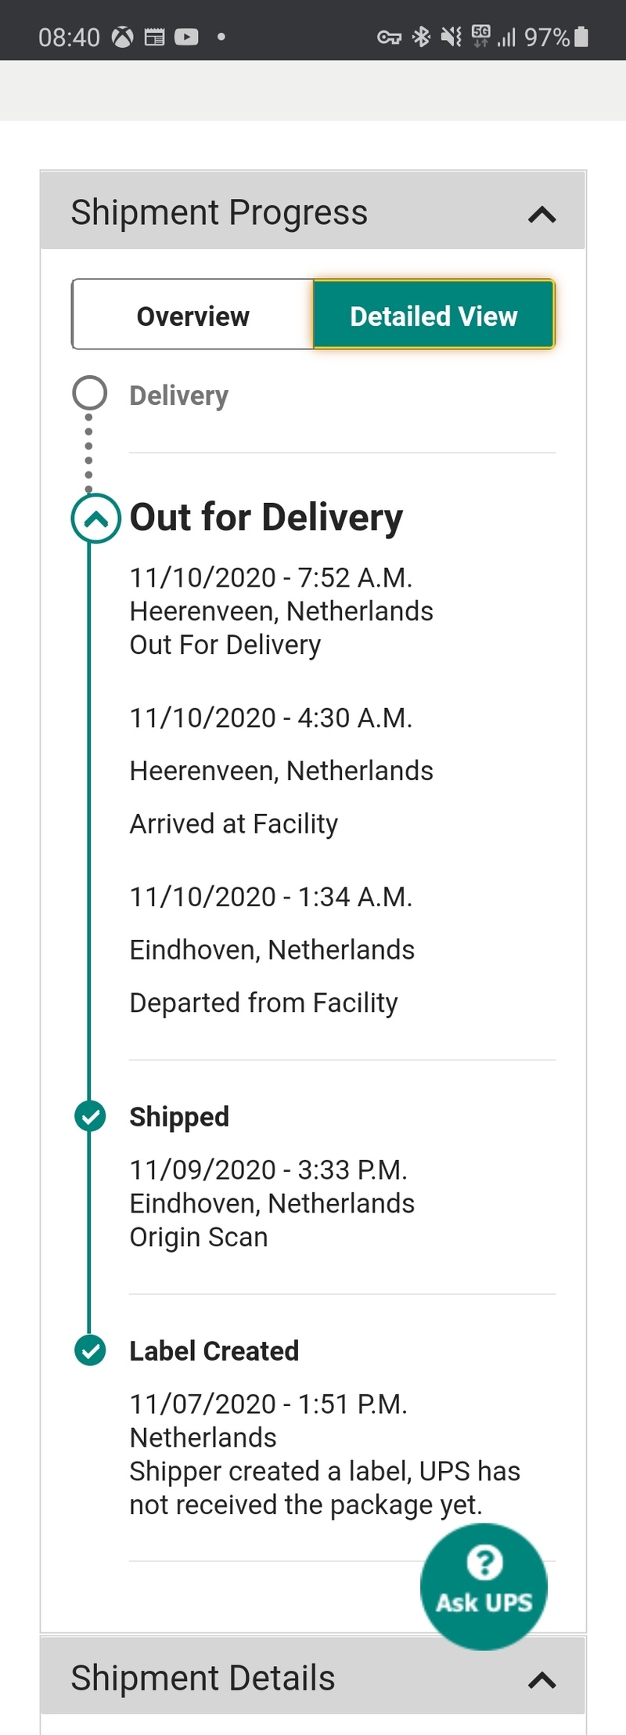Tap the Shipment Details header text
The image size is (626, 1735).
pos(203,1678)
